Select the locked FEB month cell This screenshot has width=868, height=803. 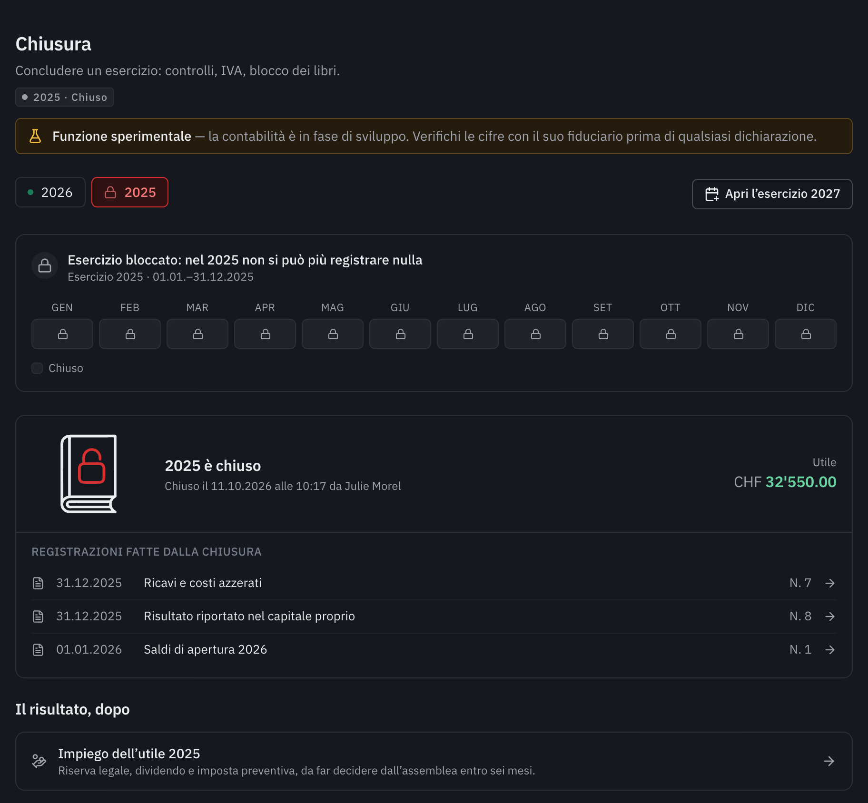point(130,334)
